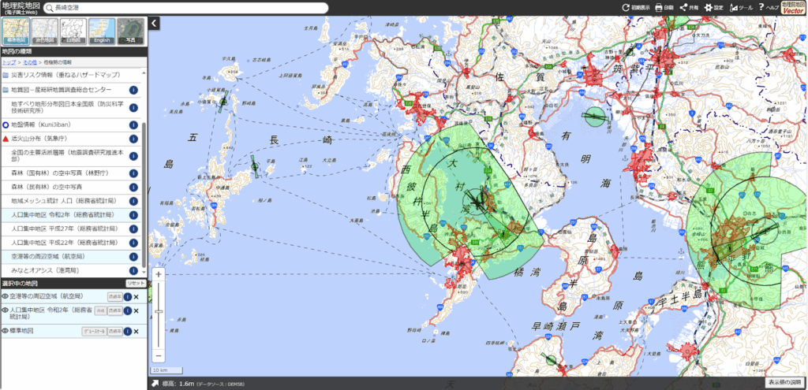Toggle 合成 for 人口集中地区 layer
This screenshot has width=808, height=390.
pyautogui.click(x=100, y=310)
